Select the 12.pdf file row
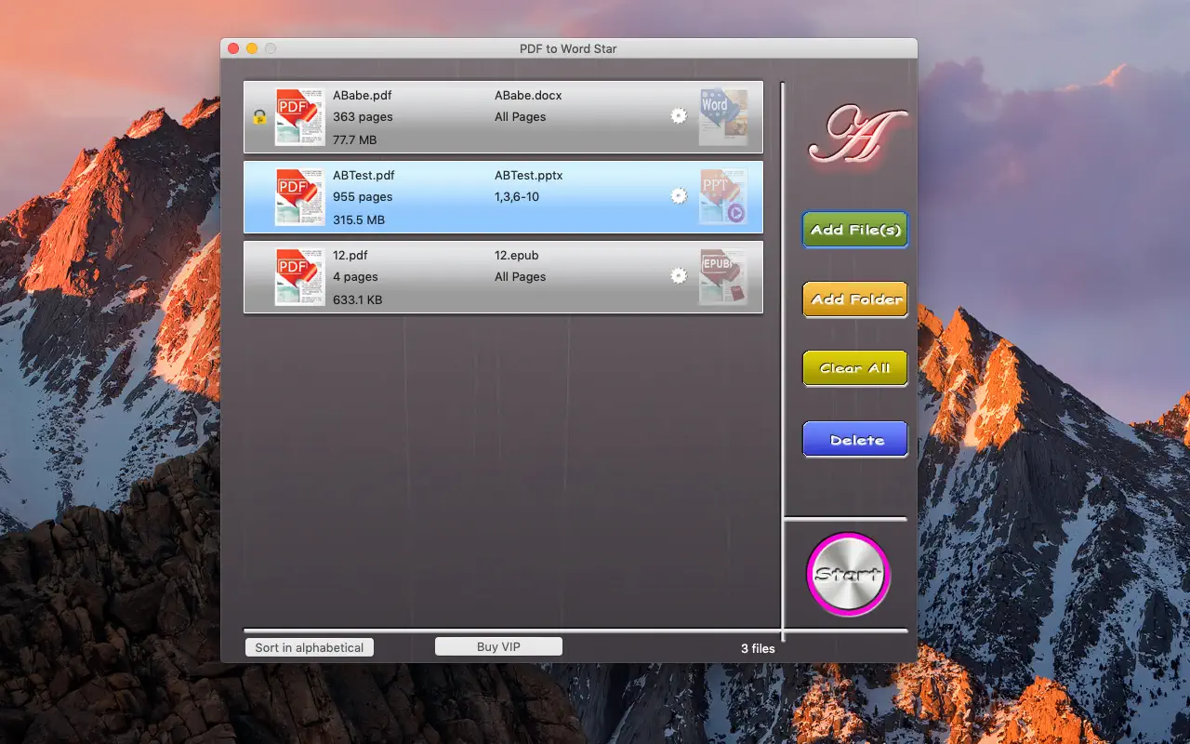1190x744 pixels. click(503, 277)
